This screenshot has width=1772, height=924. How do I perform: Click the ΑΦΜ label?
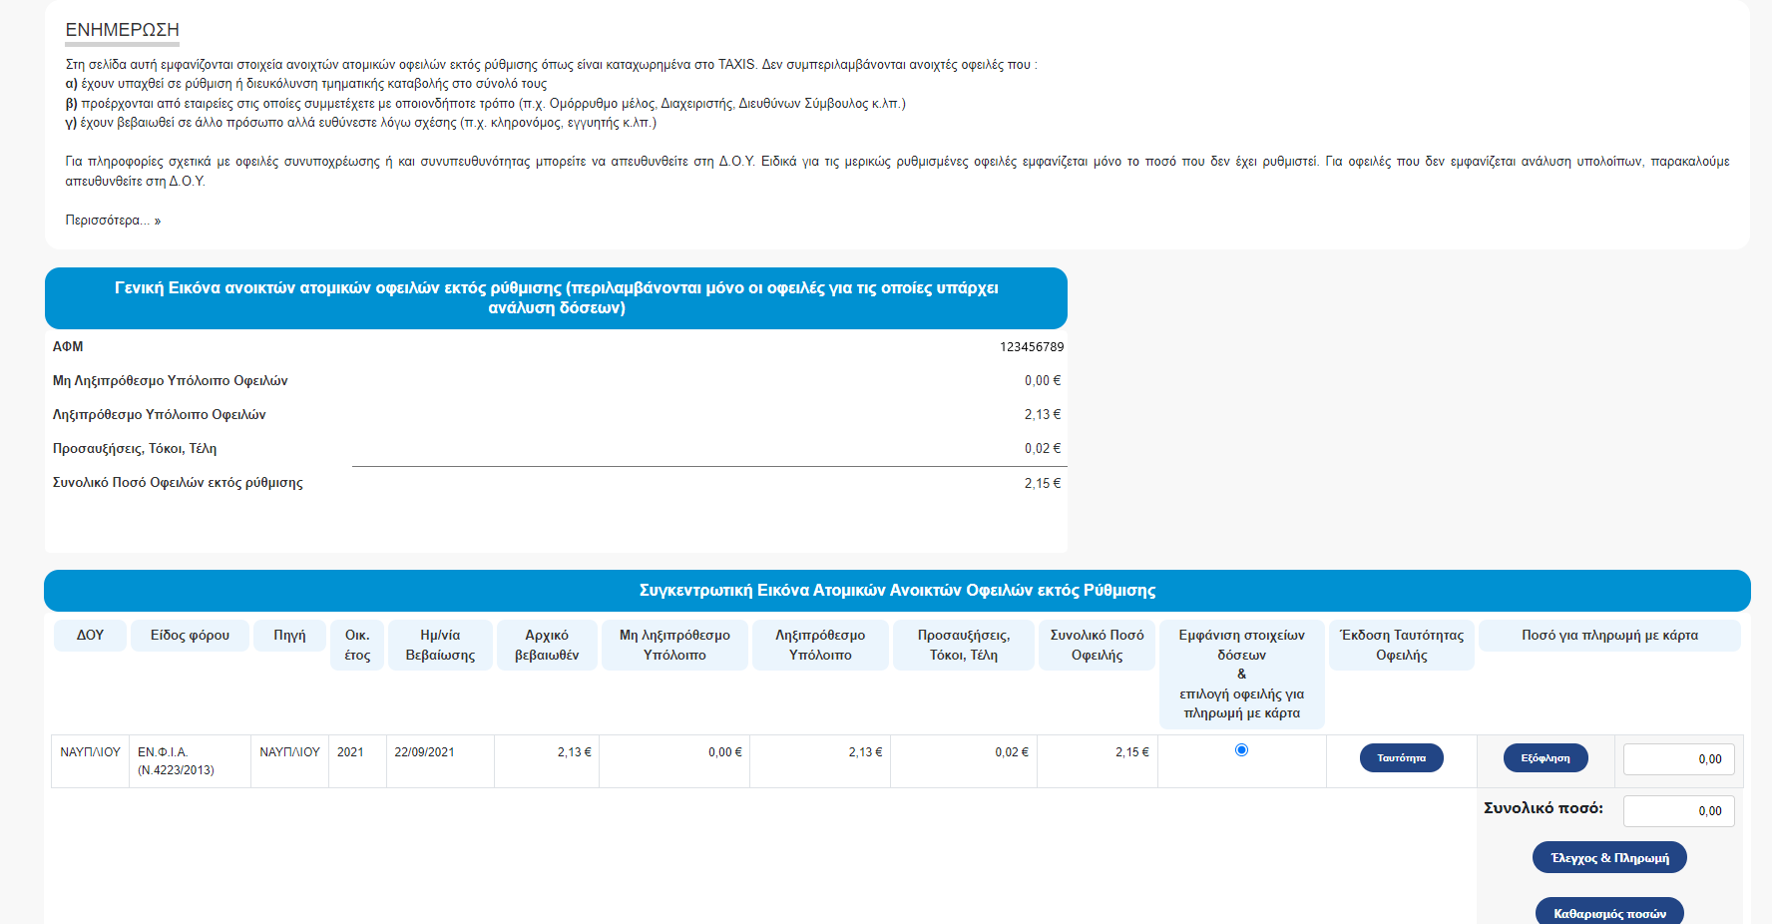coord(68,347)
